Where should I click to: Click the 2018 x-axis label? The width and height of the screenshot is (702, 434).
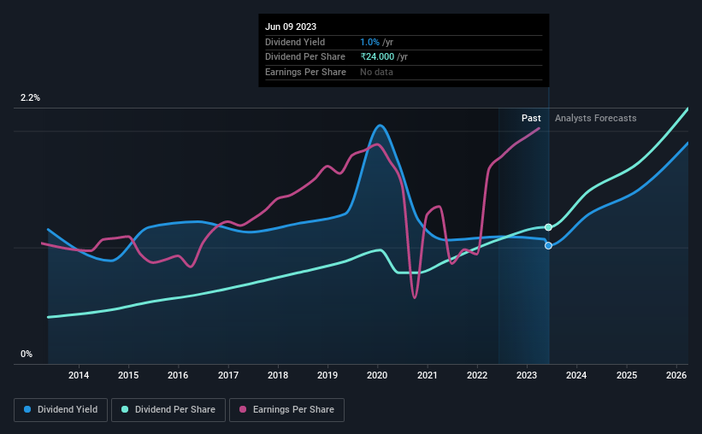point(278,375)
